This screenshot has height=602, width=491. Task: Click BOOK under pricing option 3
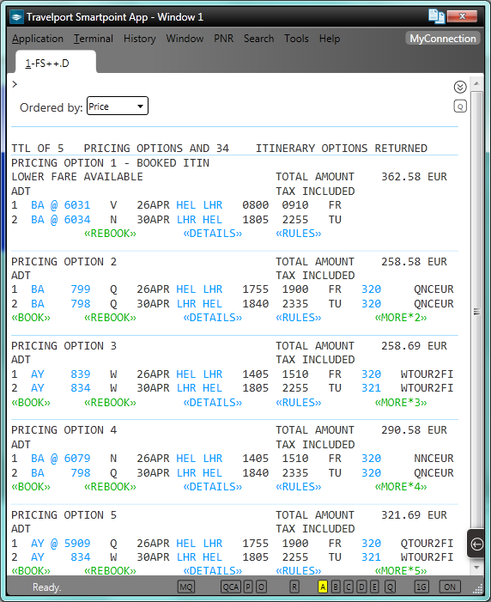point(31,403)
